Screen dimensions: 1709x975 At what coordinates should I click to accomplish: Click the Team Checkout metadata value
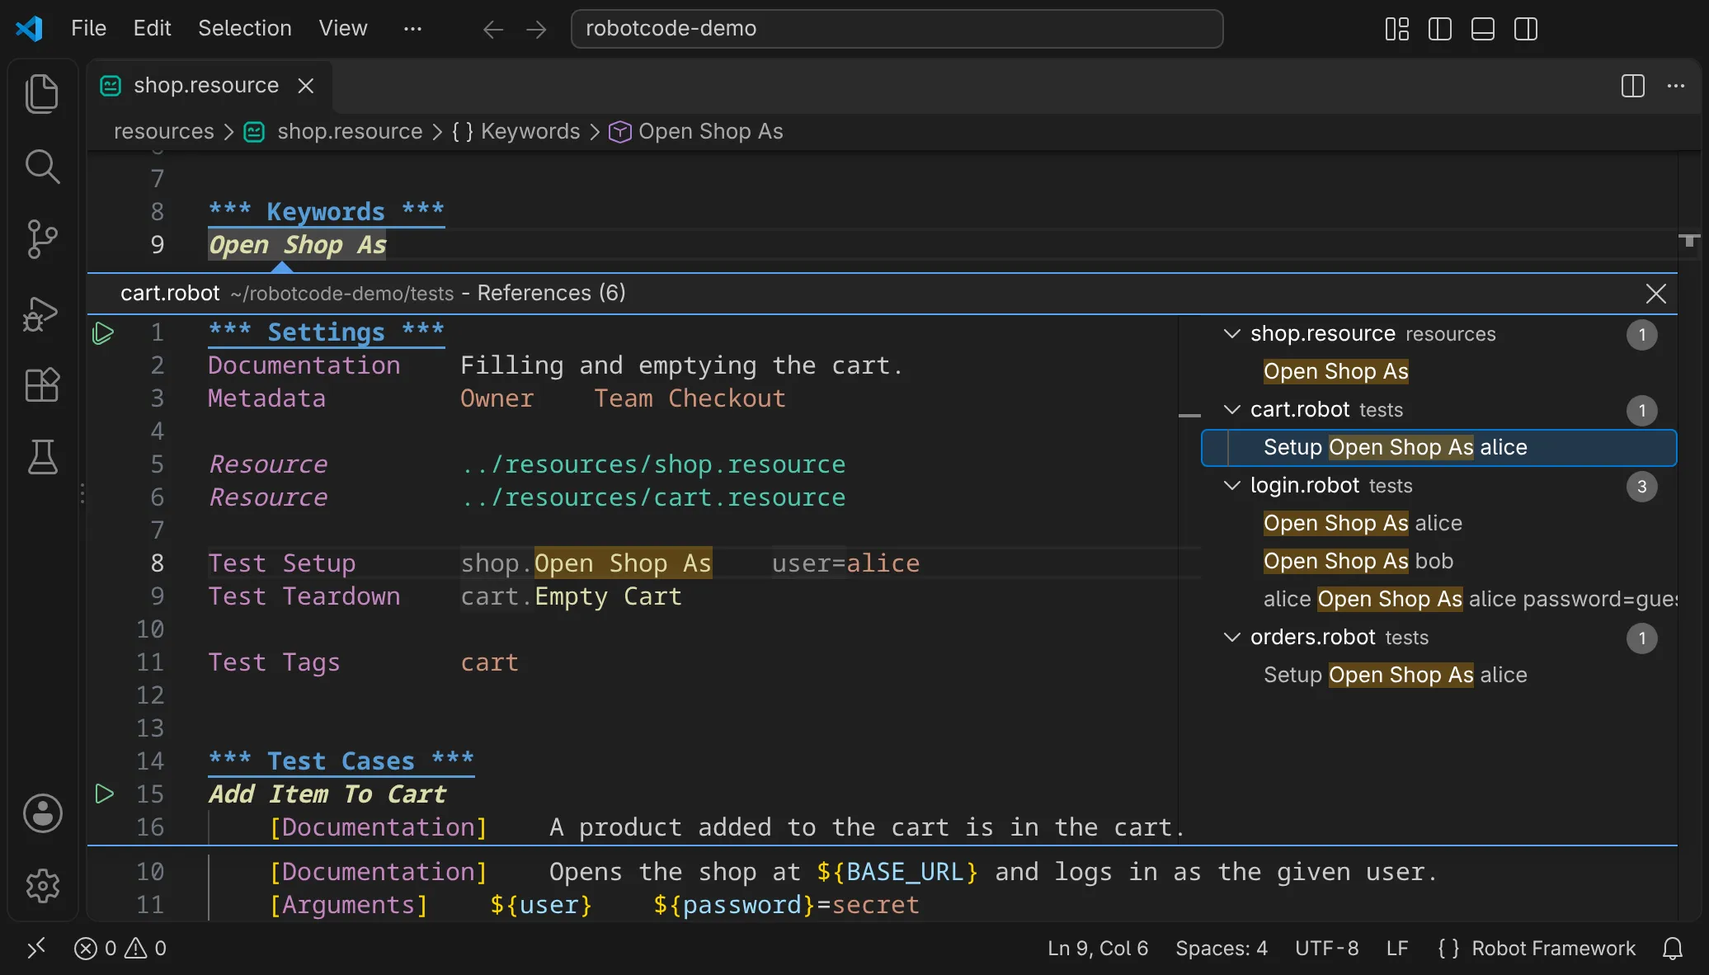coord(690,398)
